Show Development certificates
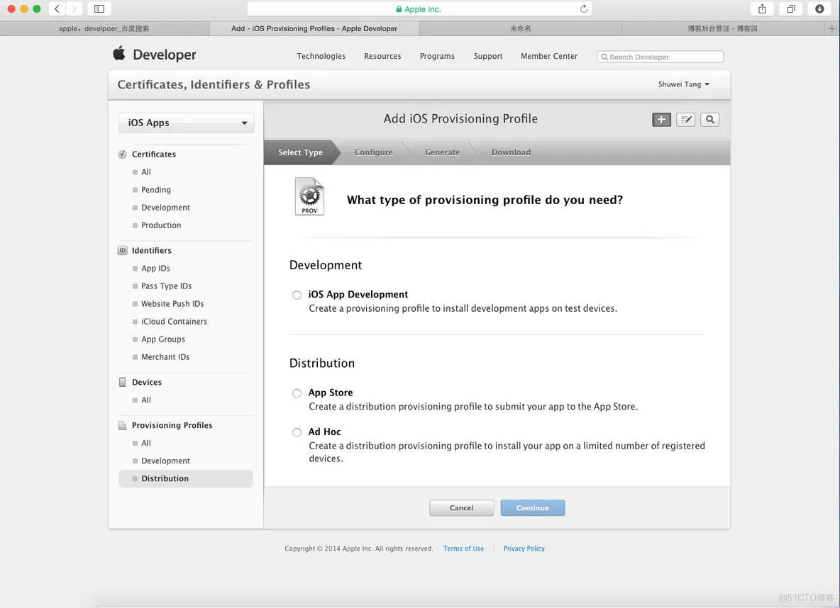This screenshot has height=608, width=840. point(165,208)
